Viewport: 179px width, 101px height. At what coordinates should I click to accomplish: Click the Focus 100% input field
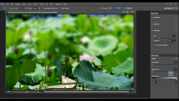36,8
